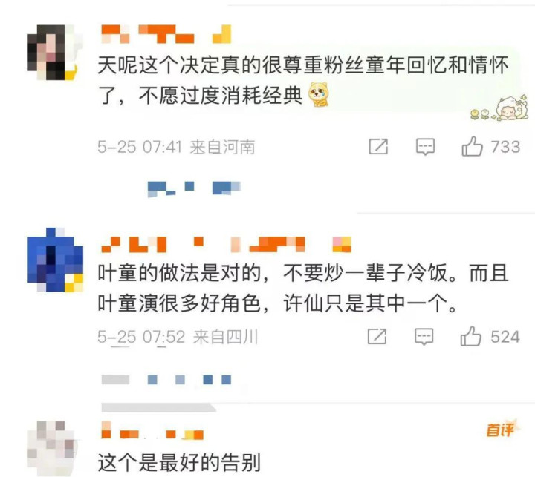This screenshot has height=477, width=535.
Task: Expand replies under the 733-like comment
Action: coord(194,188)
